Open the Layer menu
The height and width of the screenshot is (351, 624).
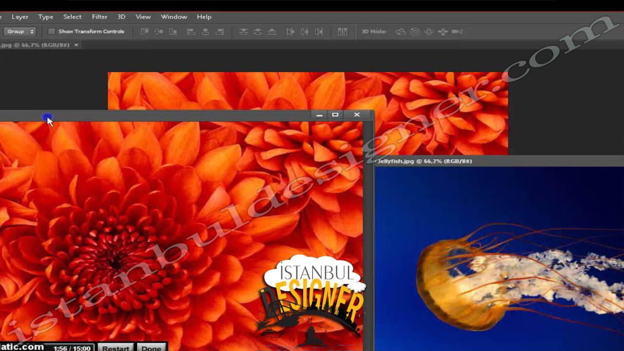tap(20, 17)
